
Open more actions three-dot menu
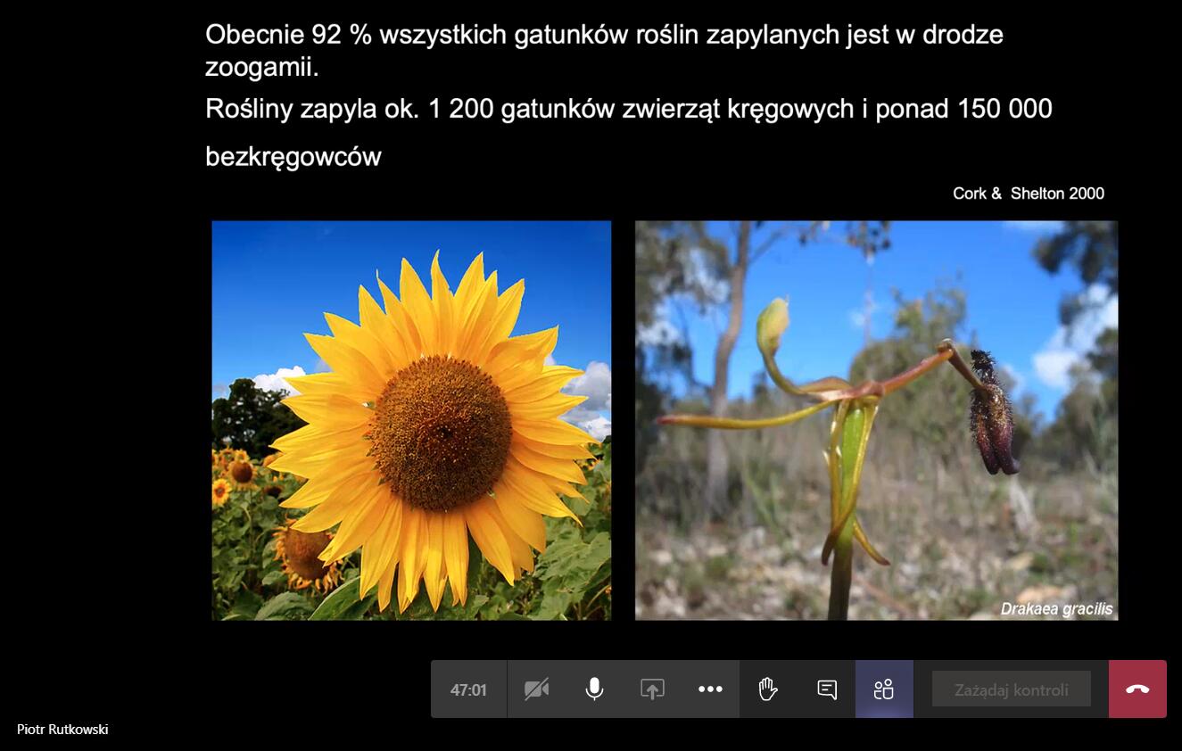click(x=710, y=689)
